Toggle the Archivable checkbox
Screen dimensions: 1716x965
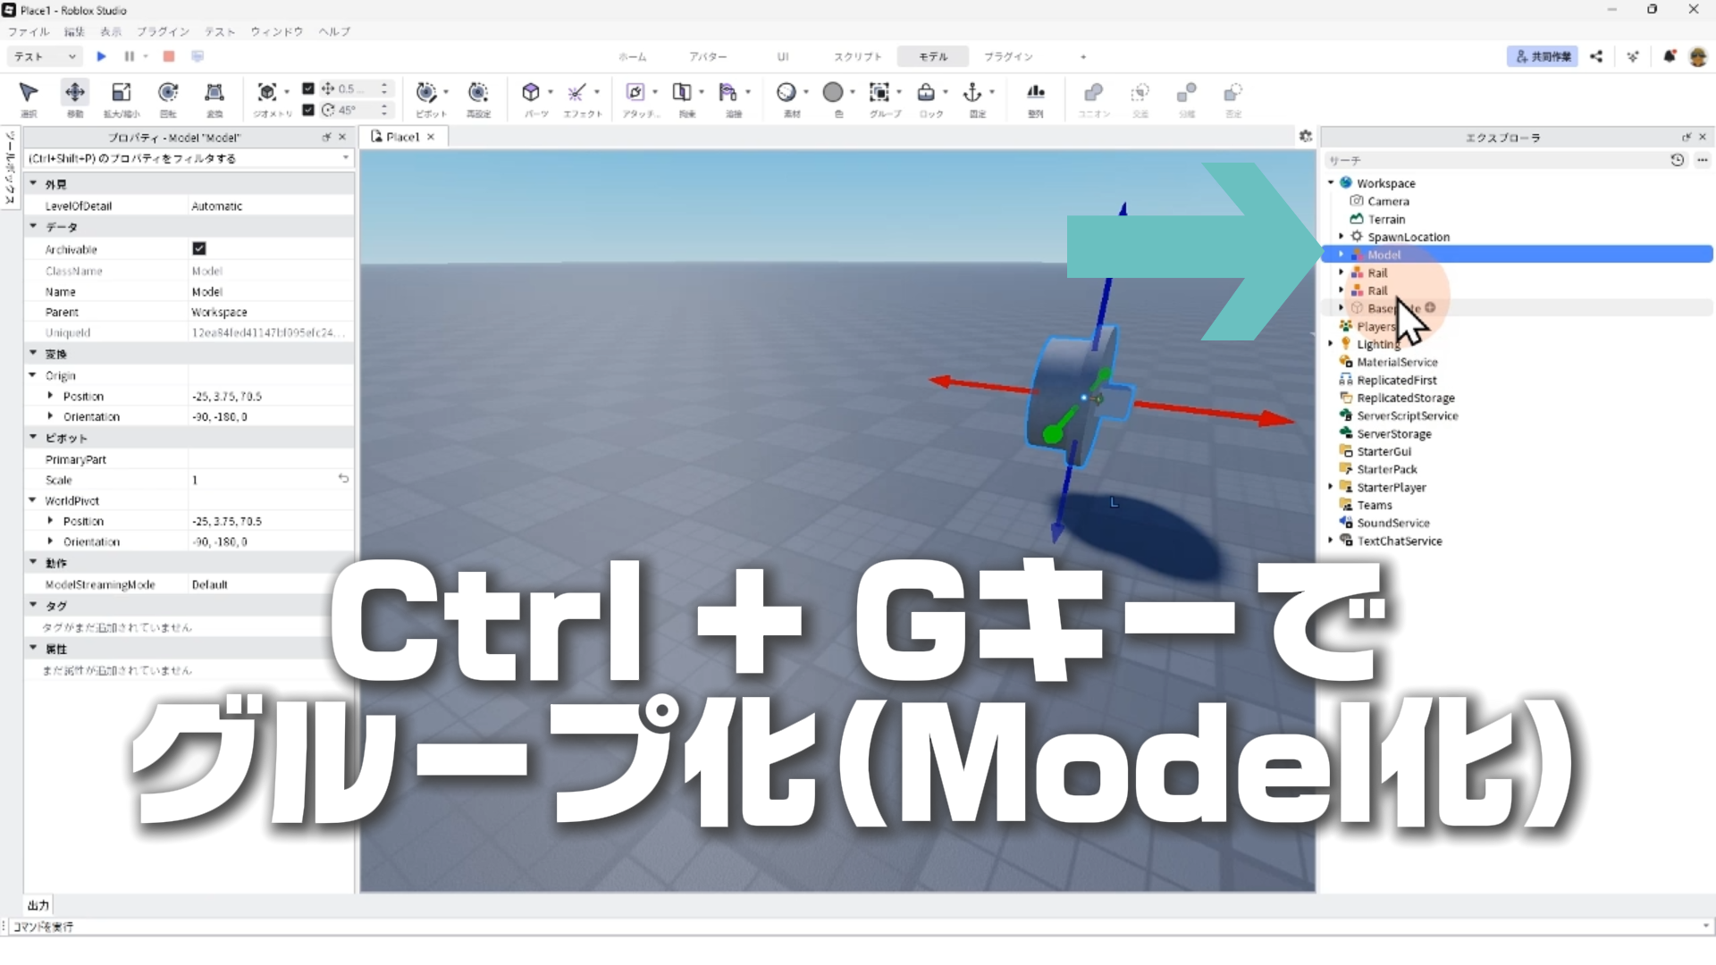pos(199,248)
